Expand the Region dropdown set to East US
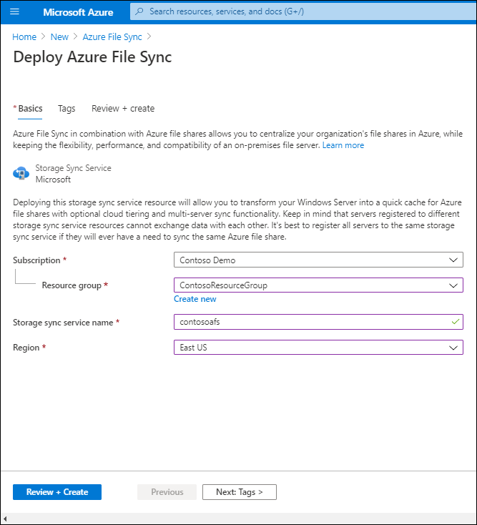Image resolution: width=477 pixels, height=525 pixels. [x=318, y=348]
